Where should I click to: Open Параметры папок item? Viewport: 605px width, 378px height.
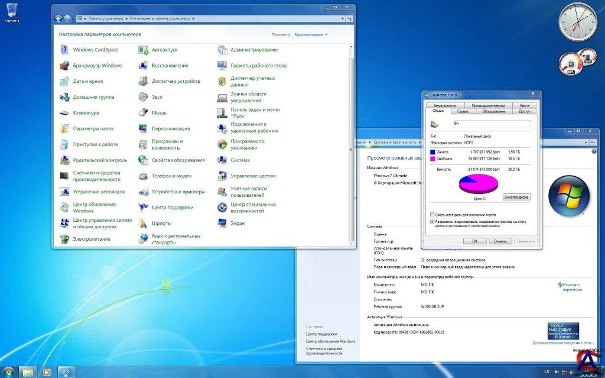tap(87, 129)
